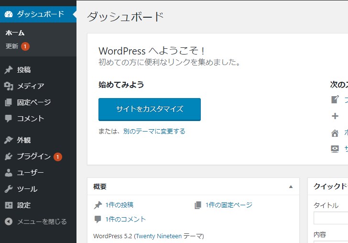Click the クイックドラフト panel heading

coord(331,186)
